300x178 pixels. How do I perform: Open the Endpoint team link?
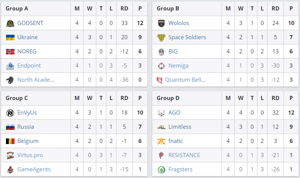29,66
